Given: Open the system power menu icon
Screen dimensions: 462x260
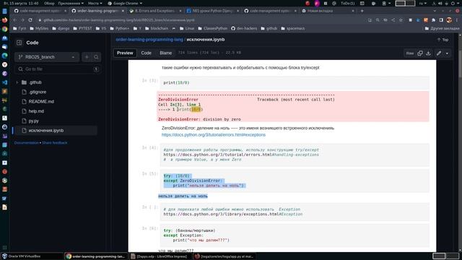Looking at the screenshot, I should pyautogui.click(x=453, y=3).
